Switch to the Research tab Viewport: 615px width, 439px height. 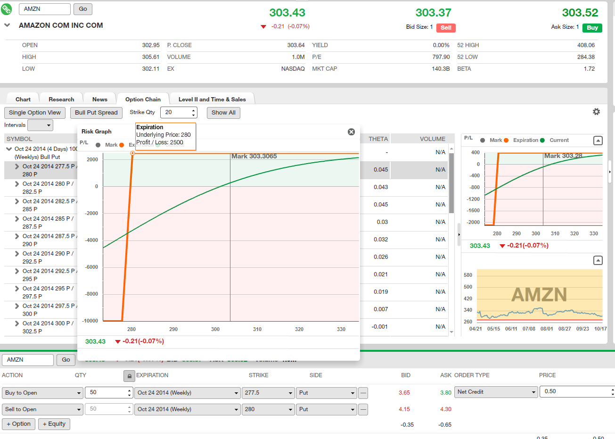[61, 99]
